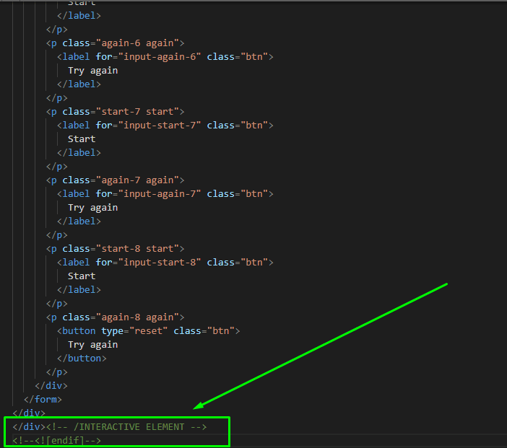The height and width of the screenshot is (448, 507).
Task: Click the closing </form> tag
Action: (43, 400)
